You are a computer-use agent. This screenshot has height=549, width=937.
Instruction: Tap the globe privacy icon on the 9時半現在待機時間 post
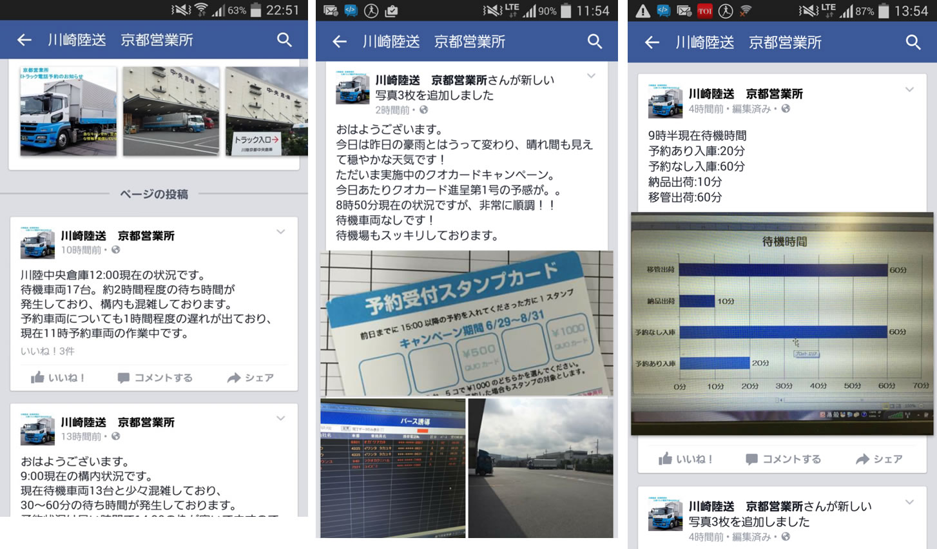[x=786, y=109]
